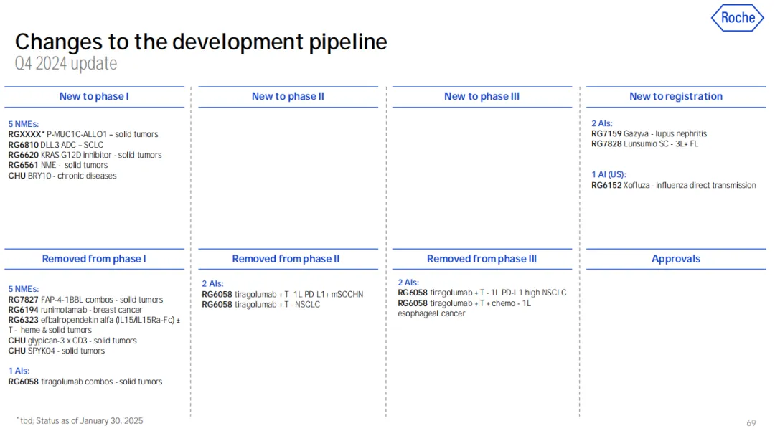Select the 'New to phase II' header

288,97
